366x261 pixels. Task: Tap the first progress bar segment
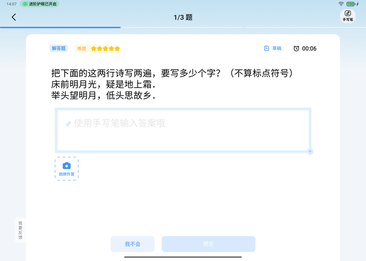[x=60, y=28]
